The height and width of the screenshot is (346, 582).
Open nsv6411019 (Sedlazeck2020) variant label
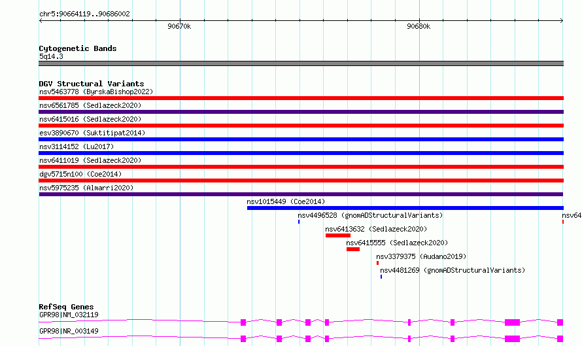coord(90,160)
